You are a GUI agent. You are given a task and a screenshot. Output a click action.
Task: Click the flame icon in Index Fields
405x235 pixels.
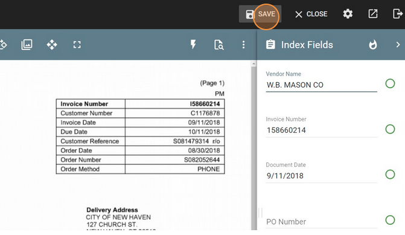click(373, 45)
